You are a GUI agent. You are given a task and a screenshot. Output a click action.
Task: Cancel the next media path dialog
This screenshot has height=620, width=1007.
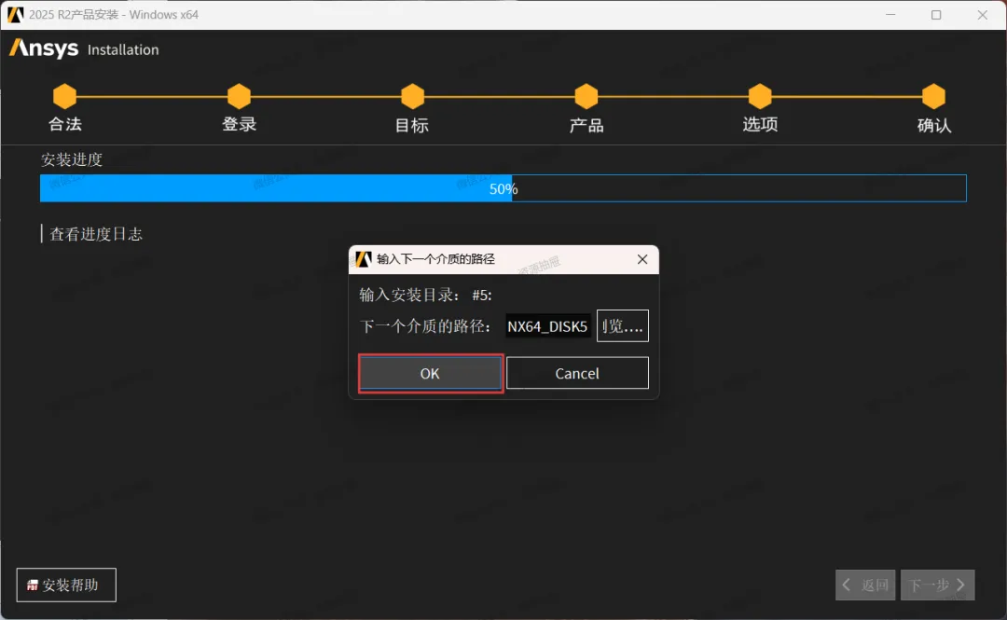(577, 373)
